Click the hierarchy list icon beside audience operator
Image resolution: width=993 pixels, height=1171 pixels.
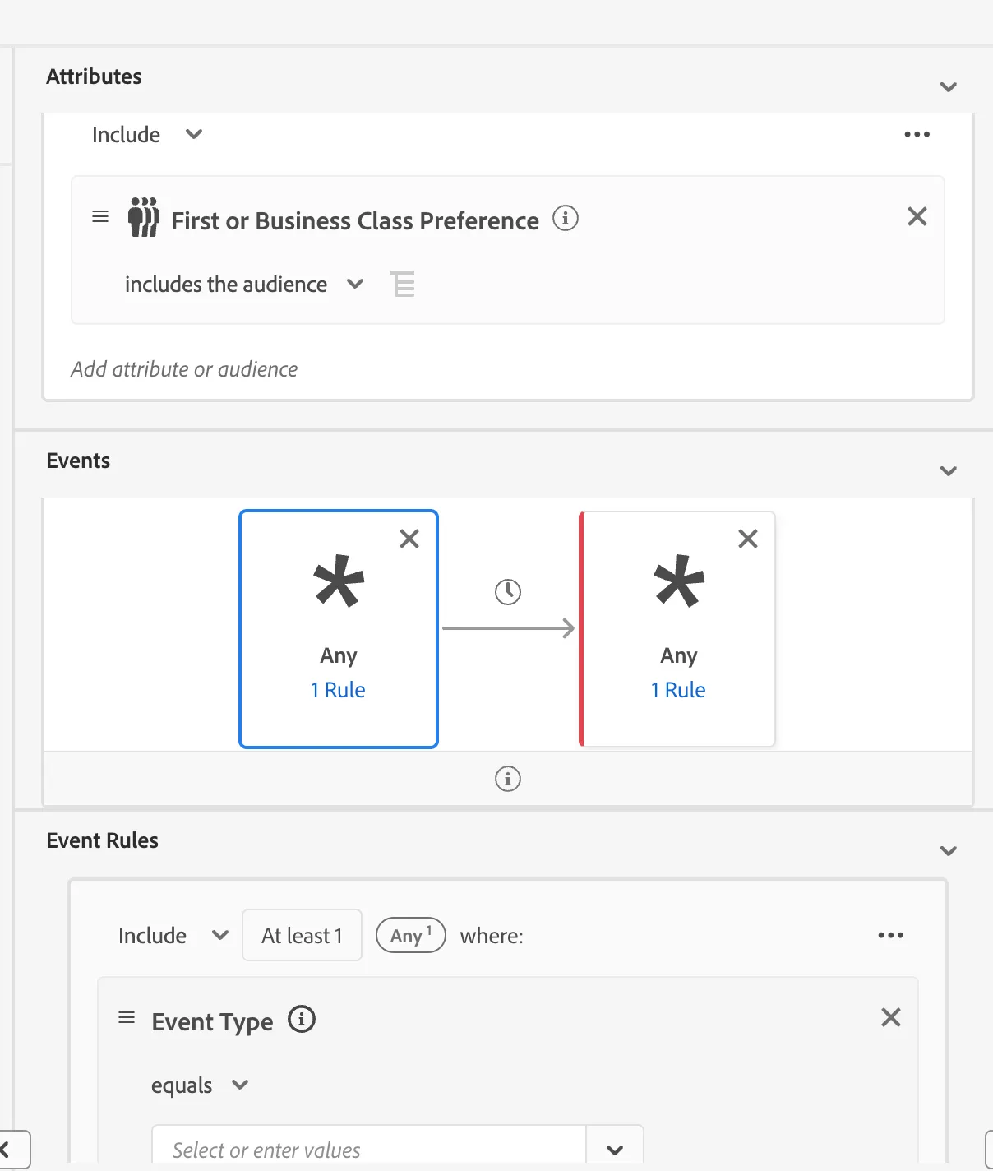403,285
